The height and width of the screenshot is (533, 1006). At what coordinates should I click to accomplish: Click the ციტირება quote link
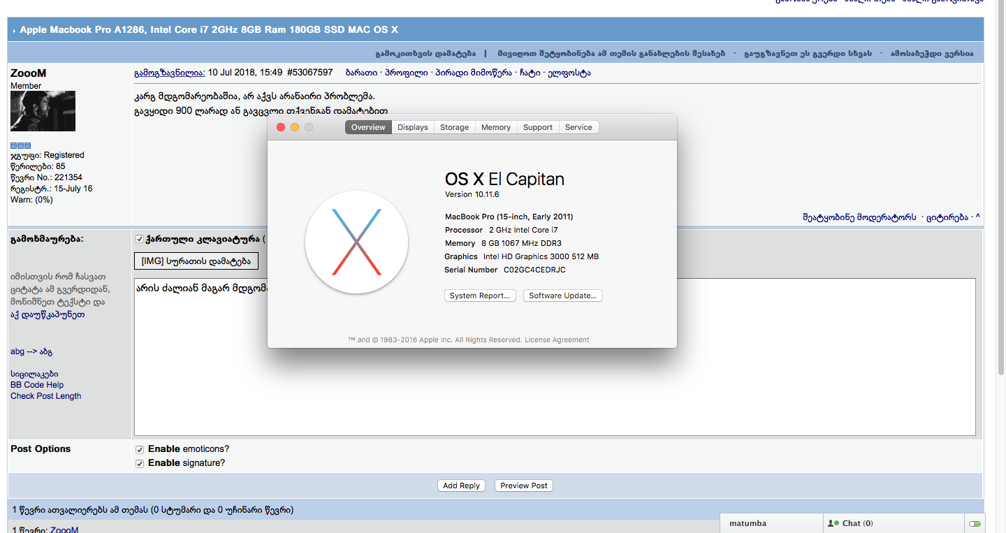(947, 217)
